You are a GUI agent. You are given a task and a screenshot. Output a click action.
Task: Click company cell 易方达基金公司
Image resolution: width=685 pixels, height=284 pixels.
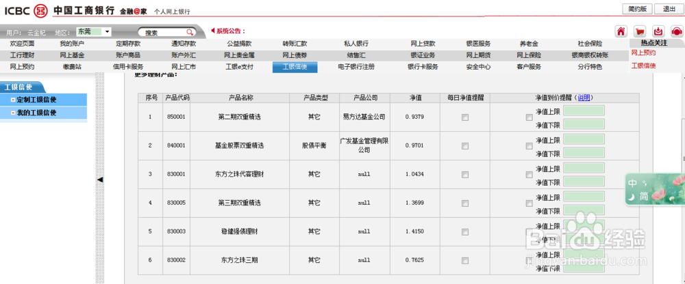pyautogui.click(x=364, y=117)
